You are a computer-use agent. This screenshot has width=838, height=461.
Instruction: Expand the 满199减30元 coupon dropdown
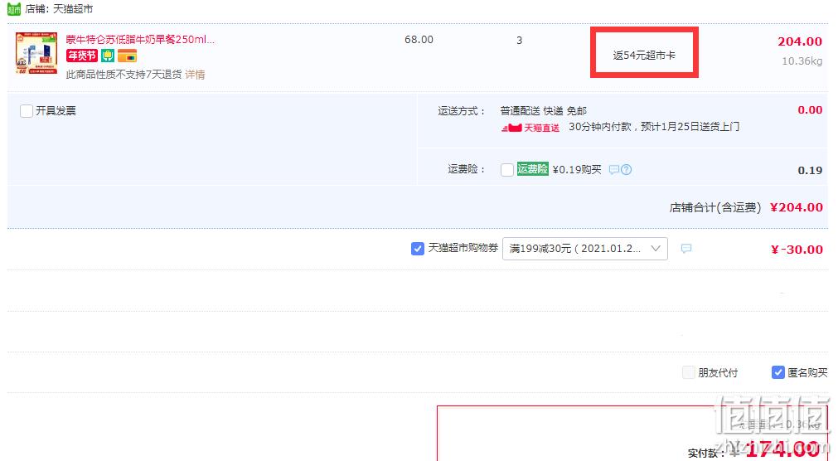[x=584, y=249]
